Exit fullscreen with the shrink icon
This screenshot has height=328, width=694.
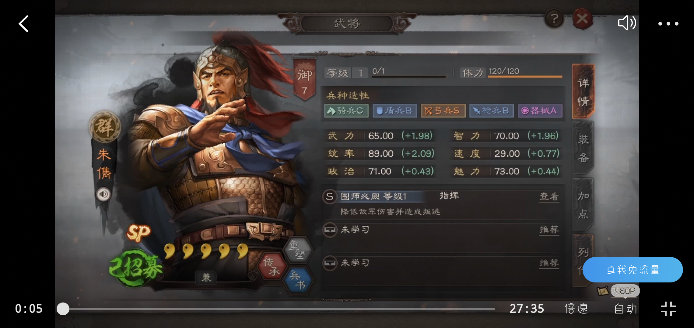coord(668,309)
